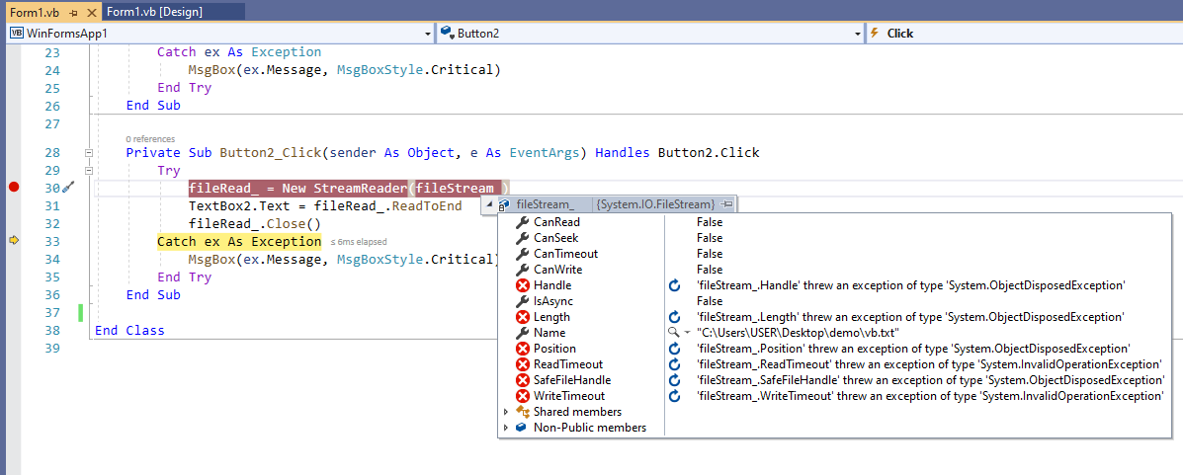Refresh the Length property value
Image resolution: width=1183 pixels, height=475 pixels.
click(675, 317)
